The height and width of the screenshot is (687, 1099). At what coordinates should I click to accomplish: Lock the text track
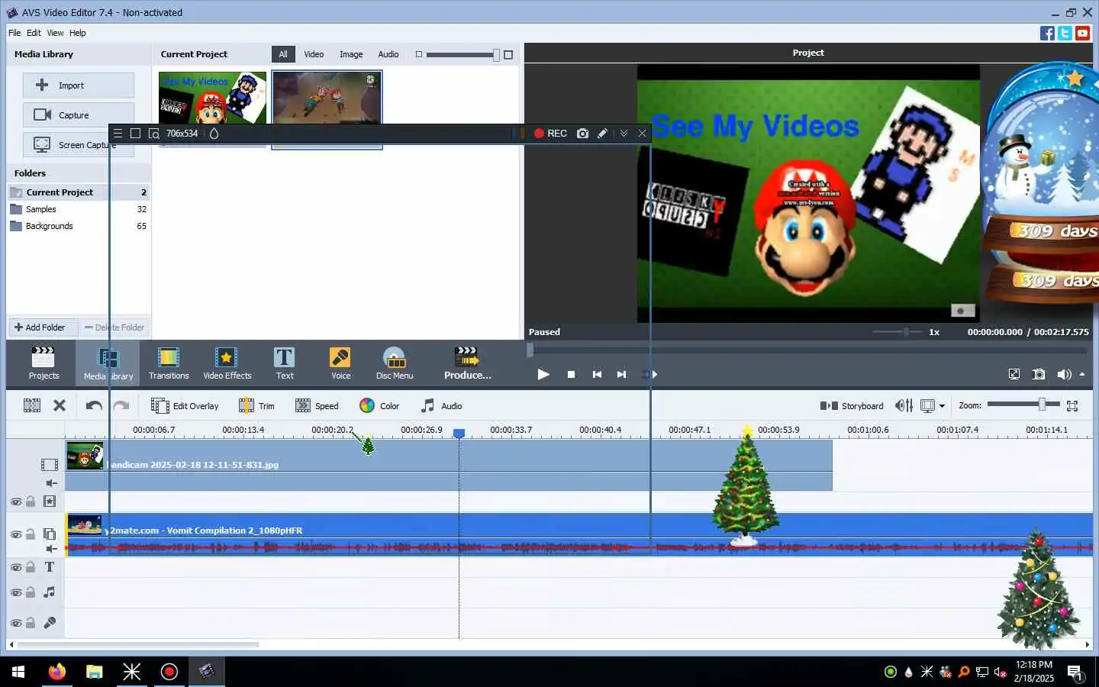pos(31,567)
